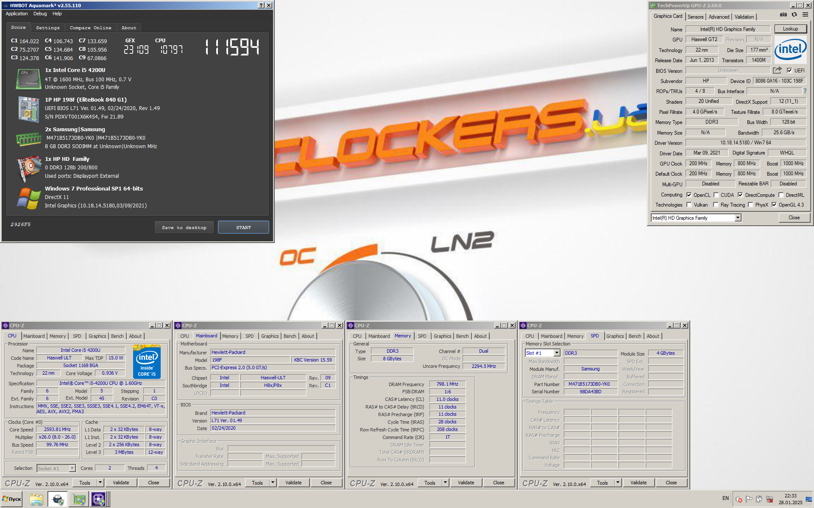
Task: Click the Windows flag logo icon in Aquamark
Action: point(28,199)
